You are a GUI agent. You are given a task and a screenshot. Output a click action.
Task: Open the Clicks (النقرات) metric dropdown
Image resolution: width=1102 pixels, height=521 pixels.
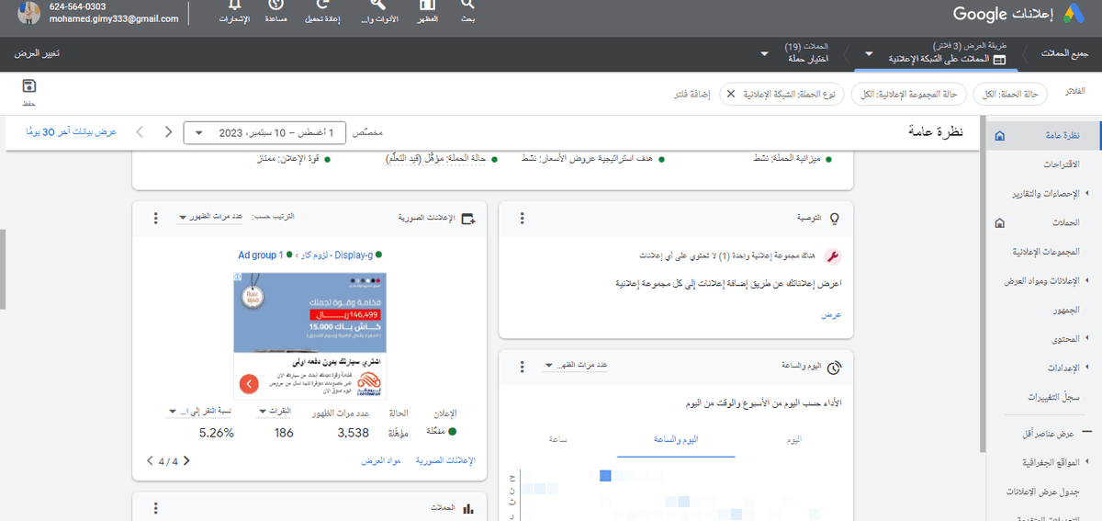[x=275, y=413]
